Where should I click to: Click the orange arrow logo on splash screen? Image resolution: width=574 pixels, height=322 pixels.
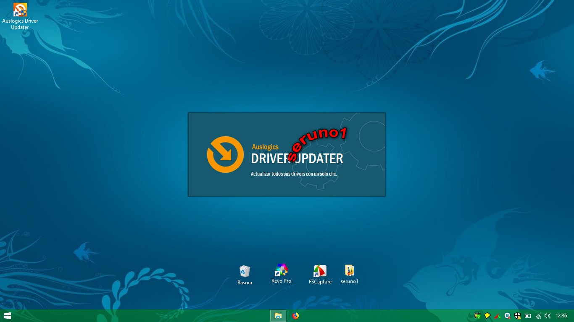225,154
